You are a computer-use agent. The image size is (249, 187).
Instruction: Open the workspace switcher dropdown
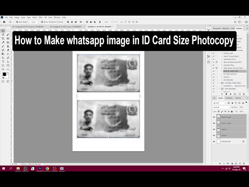[x=240, y=22]
